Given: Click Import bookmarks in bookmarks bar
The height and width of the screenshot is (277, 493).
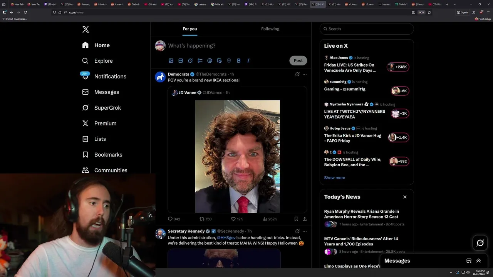Looking at the screenshot, I should click(15, 19).
